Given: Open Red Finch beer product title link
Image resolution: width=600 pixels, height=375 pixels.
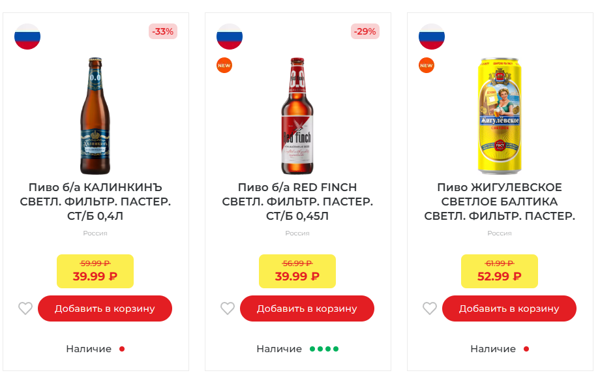Looking at the screenshot, I should (297, 202).
